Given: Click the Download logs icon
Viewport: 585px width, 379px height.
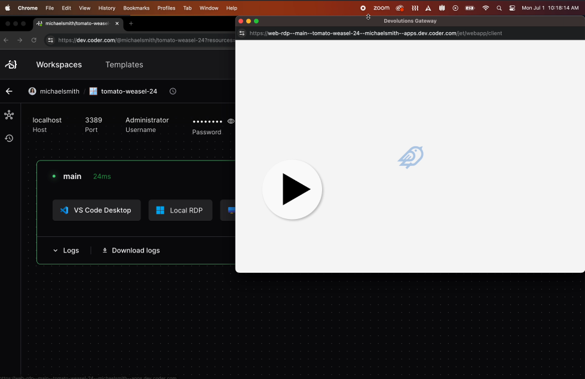Looking at the screenshot, I should click(105, 250).
